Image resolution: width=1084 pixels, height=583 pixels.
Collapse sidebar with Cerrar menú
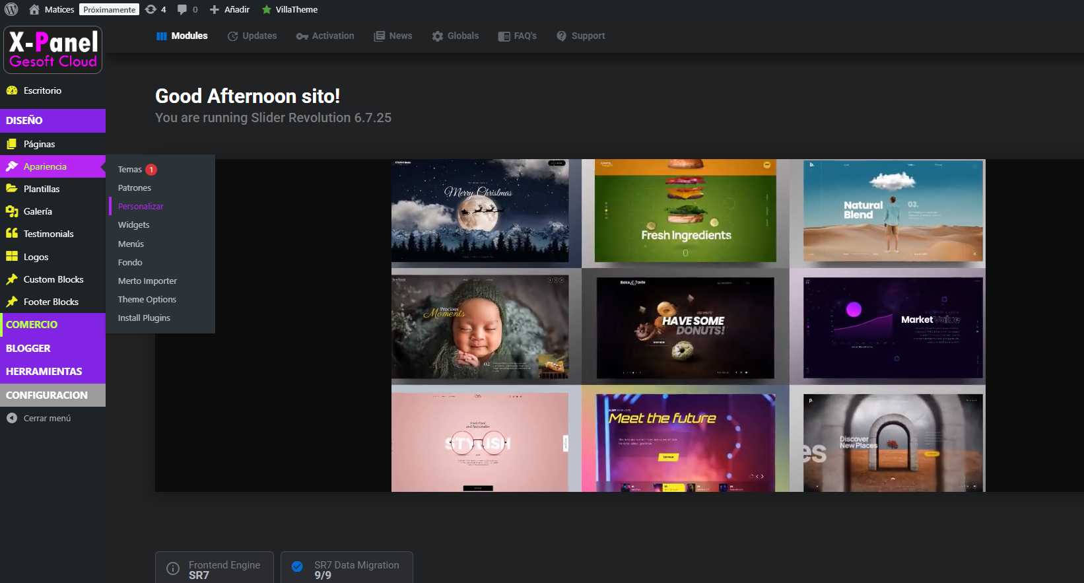click(53, 418)
